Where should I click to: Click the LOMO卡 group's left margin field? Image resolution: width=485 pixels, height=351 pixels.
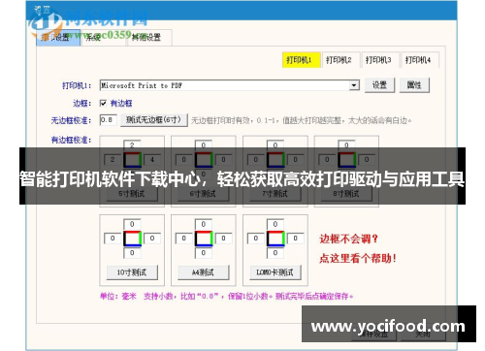coord(255,239)
